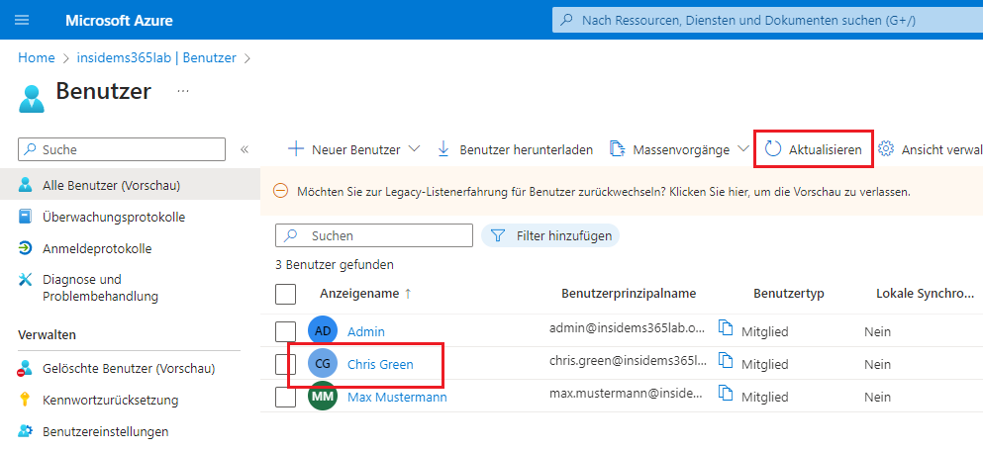Check the box for Admin user
Screen dimensions: 983x451
tap(285, 331)
